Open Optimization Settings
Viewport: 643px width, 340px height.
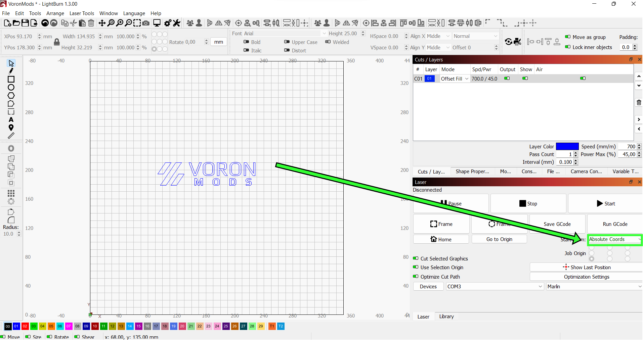pos(586,277)
